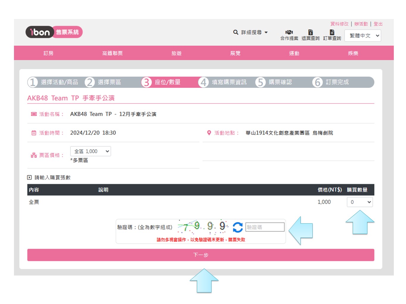Expand the 詳細搜尋 dropdown

click(254, 32)
